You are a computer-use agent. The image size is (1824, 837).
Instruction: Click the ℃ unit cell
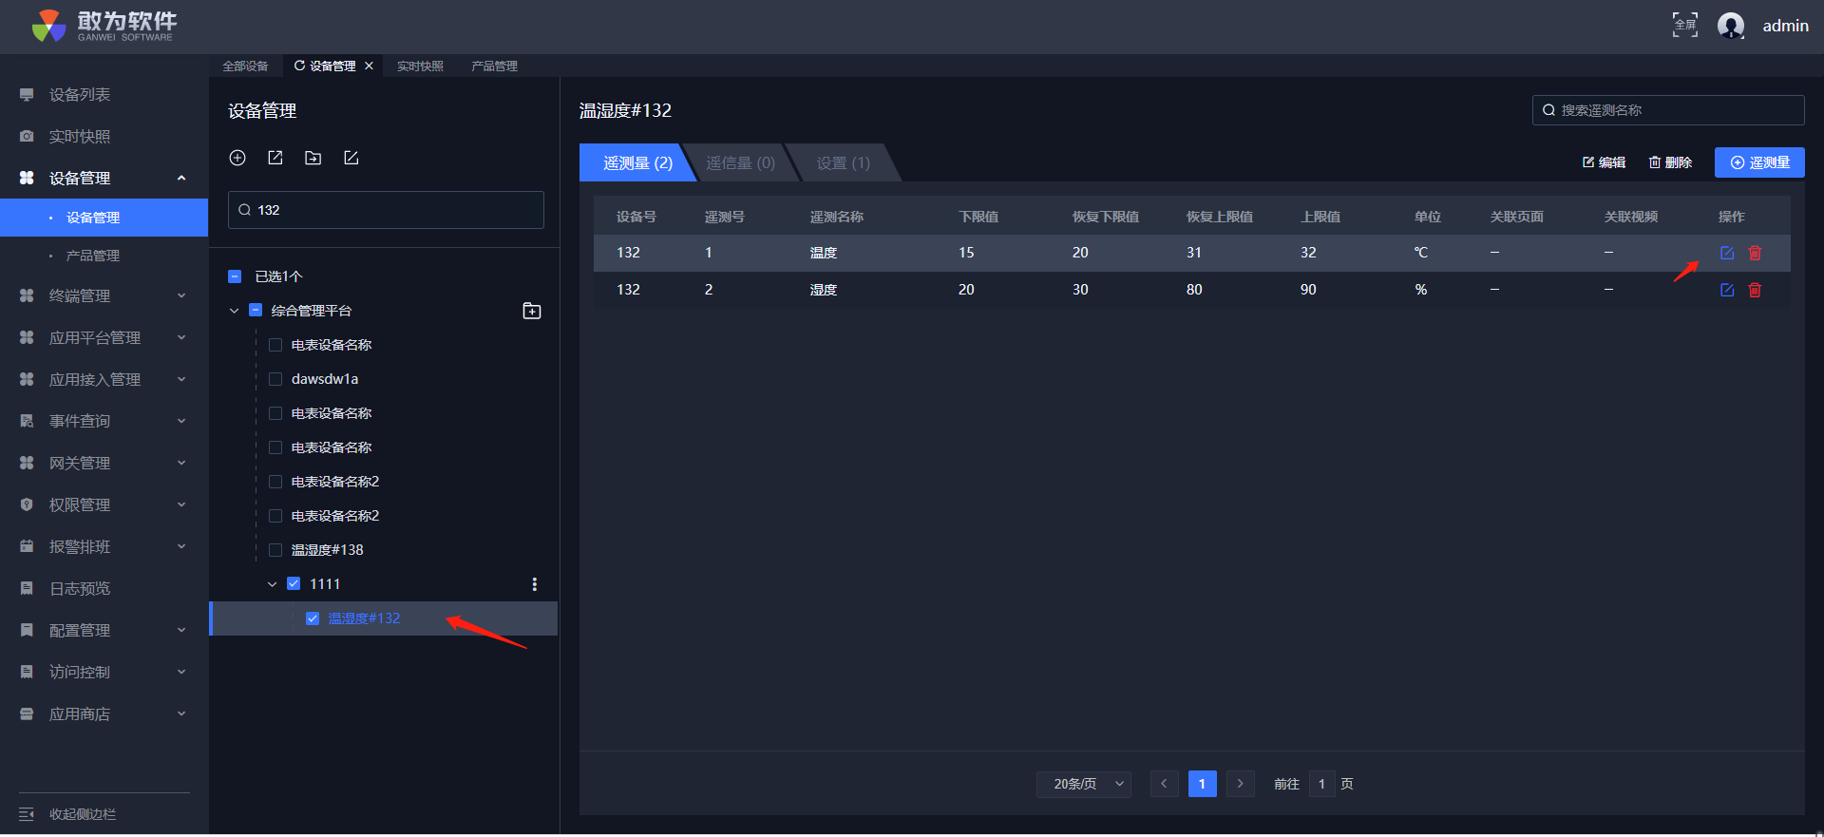click(x=1421, y=253)
